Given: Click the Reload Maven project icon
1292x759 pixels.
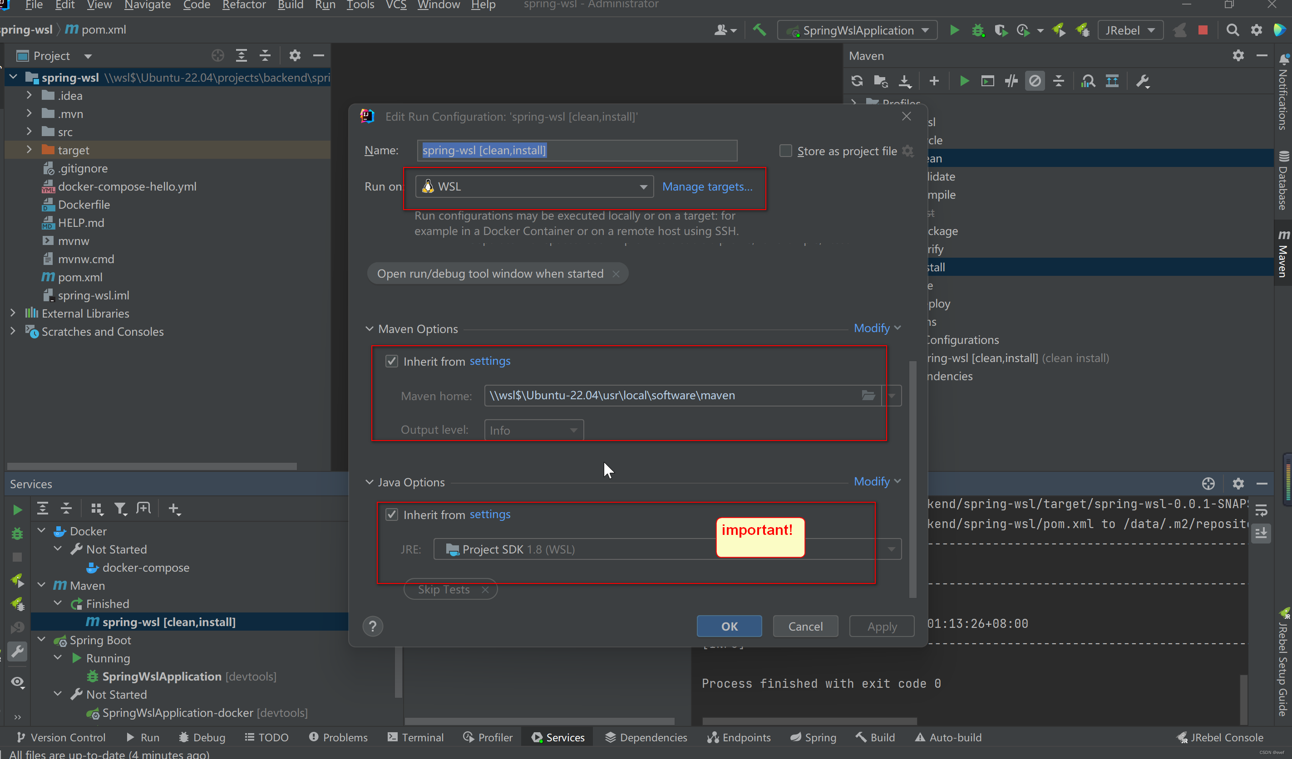Looking at the screenshot, I should pyautogui.click(x=856, y=80).
